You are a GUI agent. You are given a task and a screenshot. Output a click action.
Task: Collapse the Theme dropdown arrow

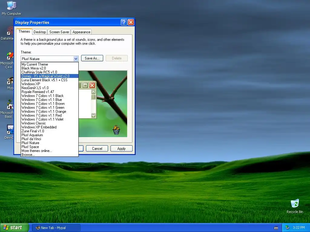pos(76,59)
